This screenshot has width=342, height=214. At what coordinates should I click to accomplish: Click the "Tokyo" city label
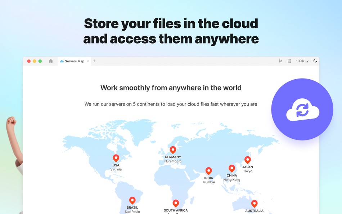pos(248,171)
